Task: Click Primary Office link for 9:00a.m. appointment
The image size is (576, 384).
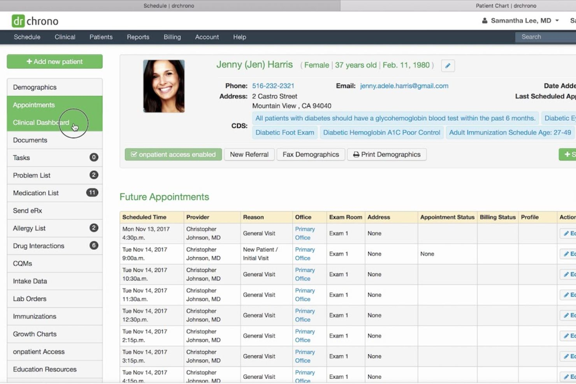Action: [305, 254]
